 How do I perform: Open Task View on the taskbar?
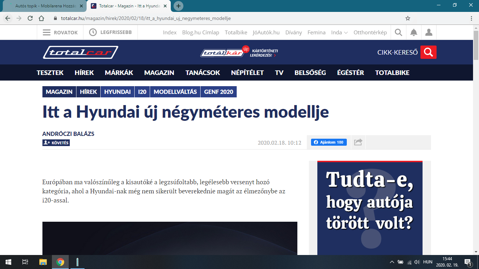click(x=25, y=262)
